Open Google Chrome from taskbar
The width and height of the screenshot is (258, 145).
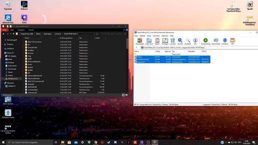(x=96, y=142)
